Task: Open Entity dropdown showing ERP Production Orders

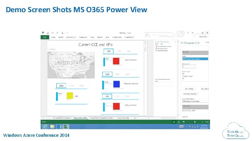Action: [195, 59]
